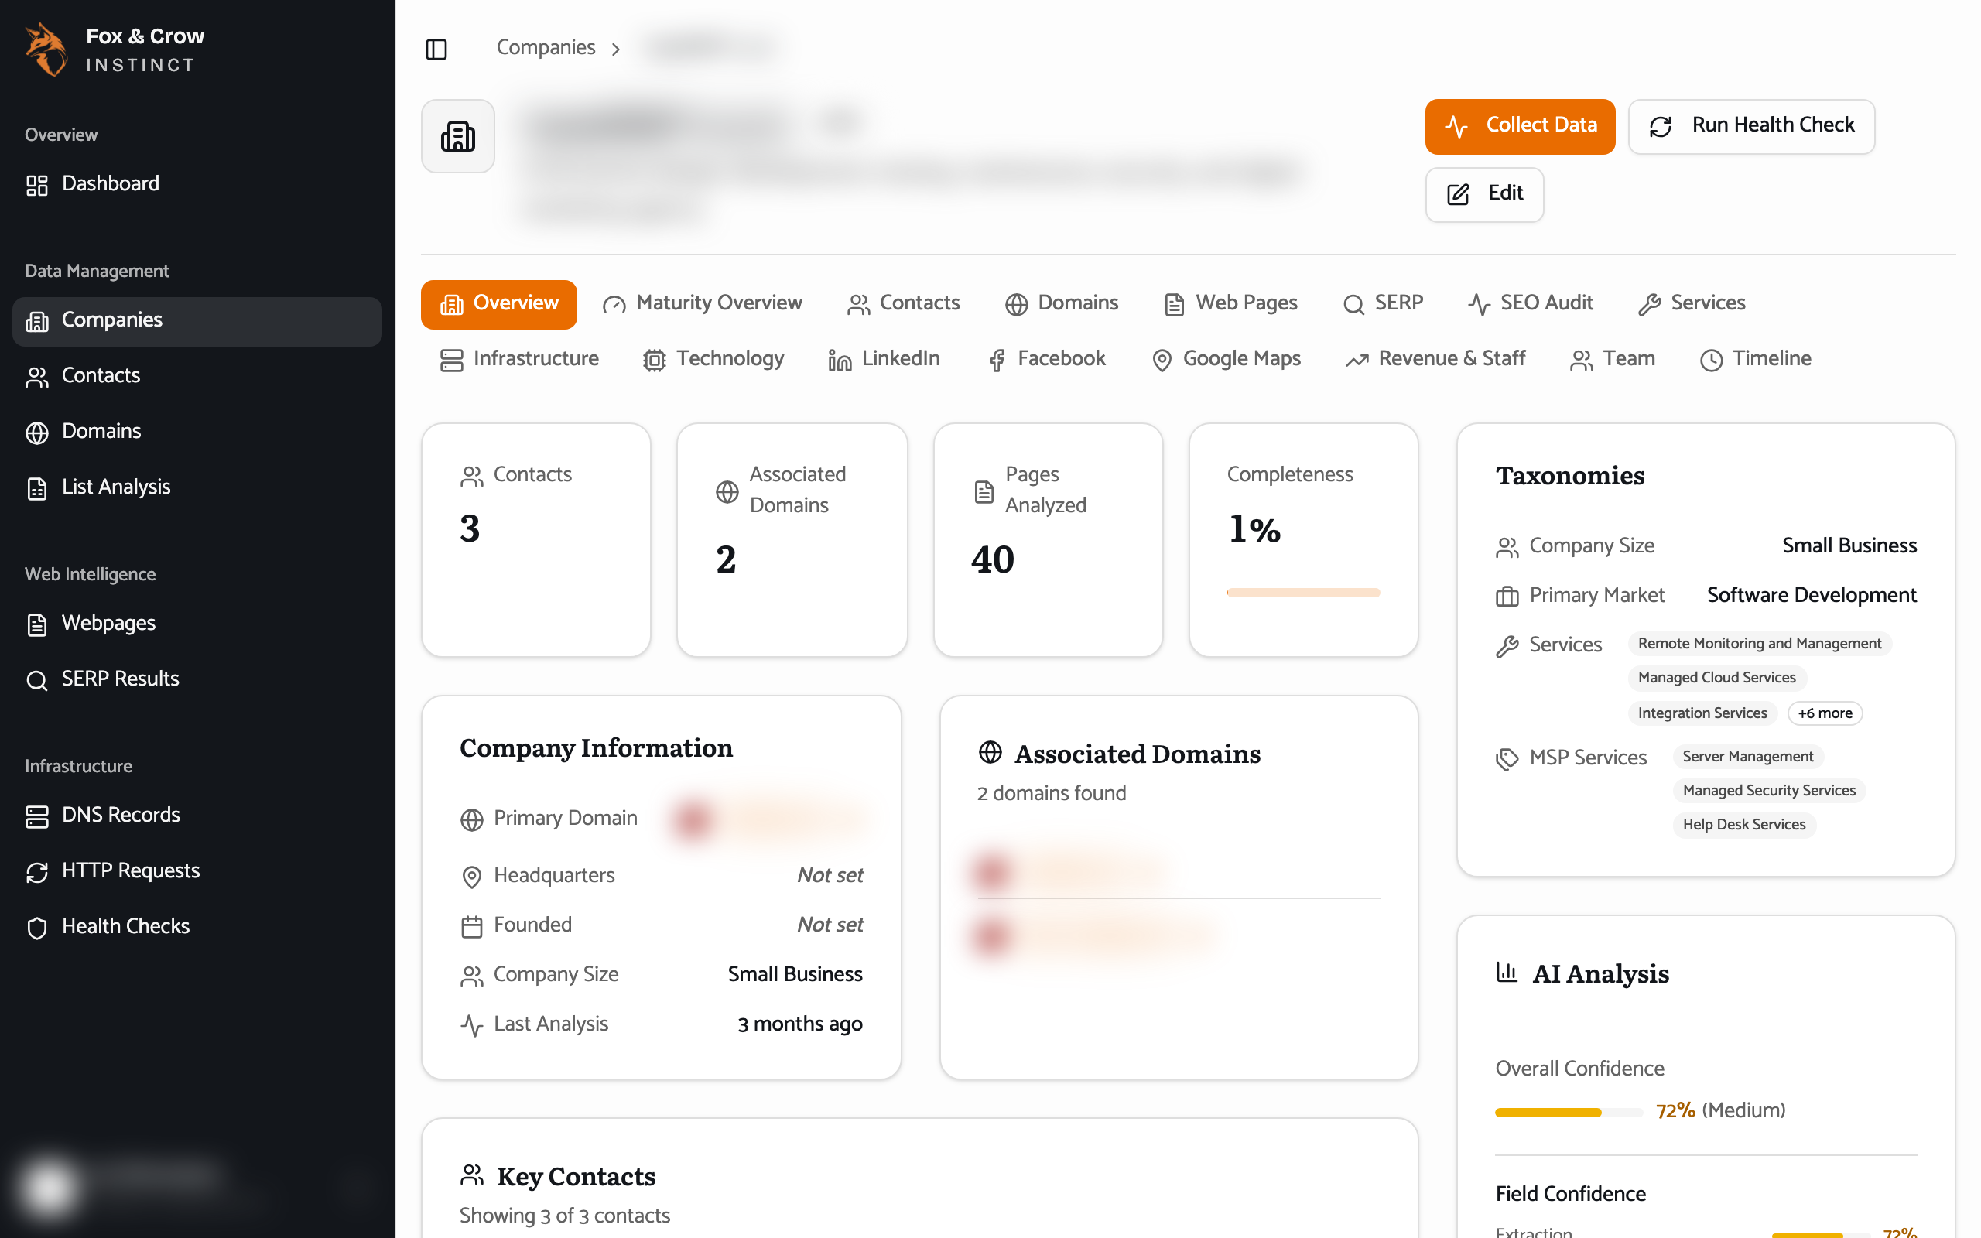Click the 'Software Development' market value
The width and height of the screenshot is (1981, 1238).
click(1812, 595)
